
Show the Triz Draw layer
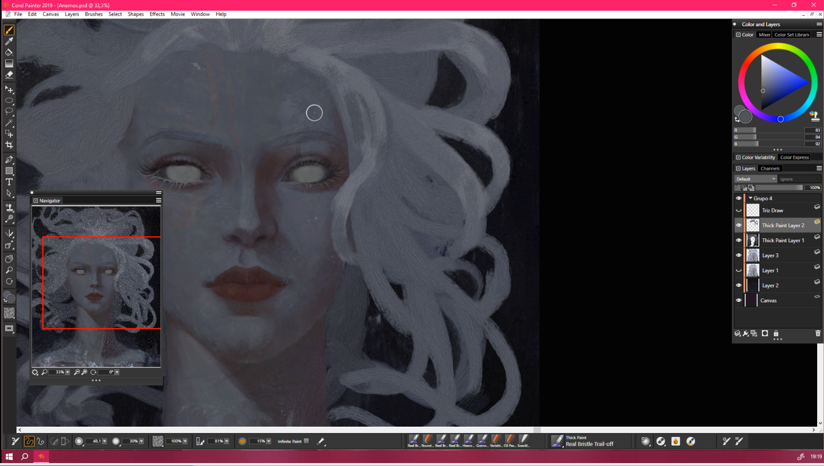pos(739,210)
